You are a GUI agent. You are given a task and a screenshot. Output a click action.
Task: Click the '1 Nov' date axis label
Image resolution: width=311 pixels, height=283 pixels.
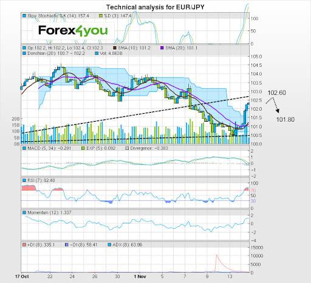(x=140, y=276)
